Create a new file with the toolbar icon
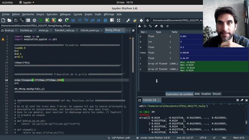Viewport: 249px width, 140px height. [x=3, y=20]
